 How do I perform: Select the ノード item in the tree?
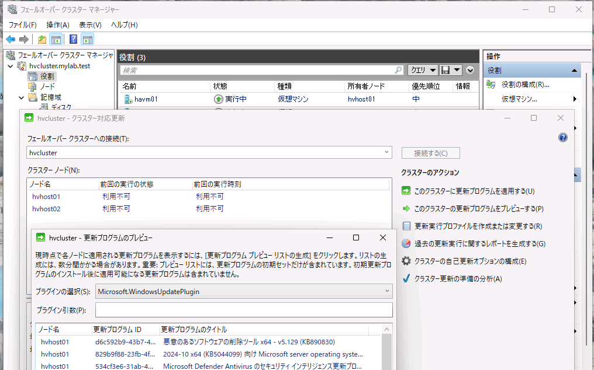(x=47, y=87)
